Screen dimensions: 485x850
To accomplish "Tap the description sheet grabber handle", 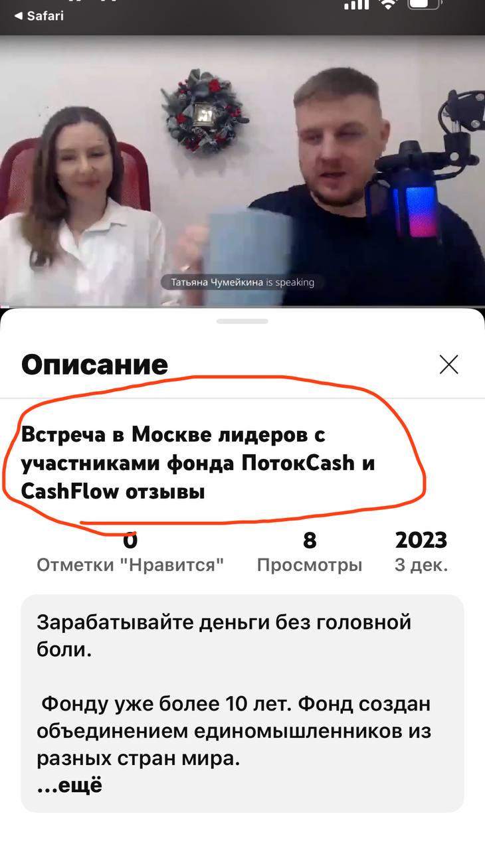I will 242,321.
